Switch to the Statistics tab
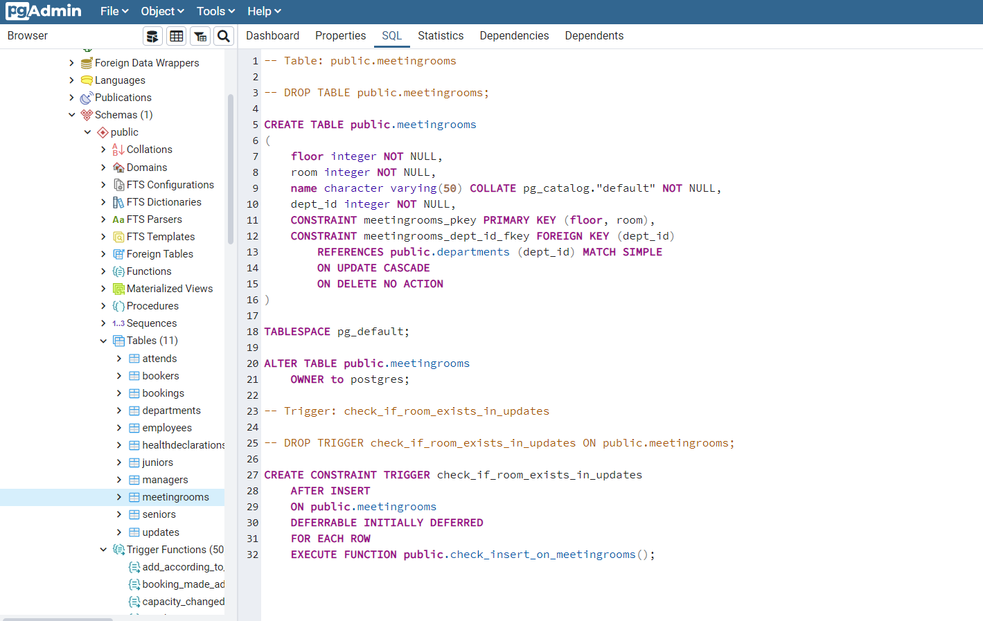This screenshot has width=983, height=621. [441, 36]
